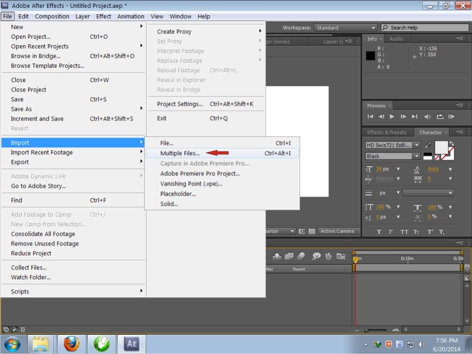Adjust the timeline zoom slider
Screen dimensions: 472x354
(375, 330)
